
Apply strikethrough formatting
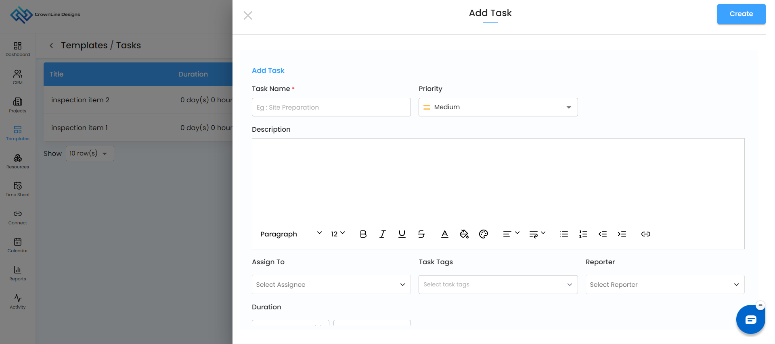click(421, 234)
